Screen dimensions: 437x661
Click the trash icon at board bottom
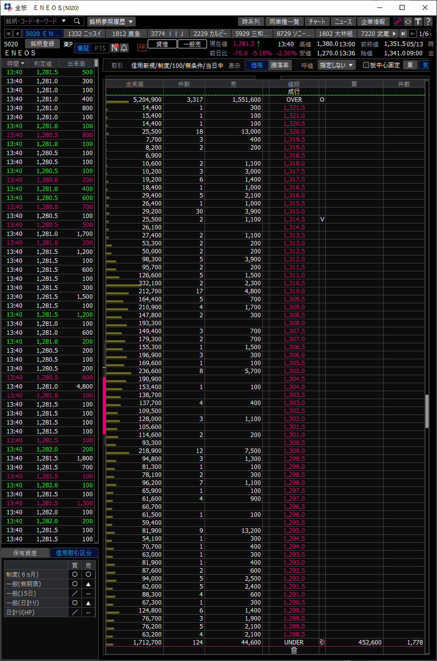tap(294, 650)
